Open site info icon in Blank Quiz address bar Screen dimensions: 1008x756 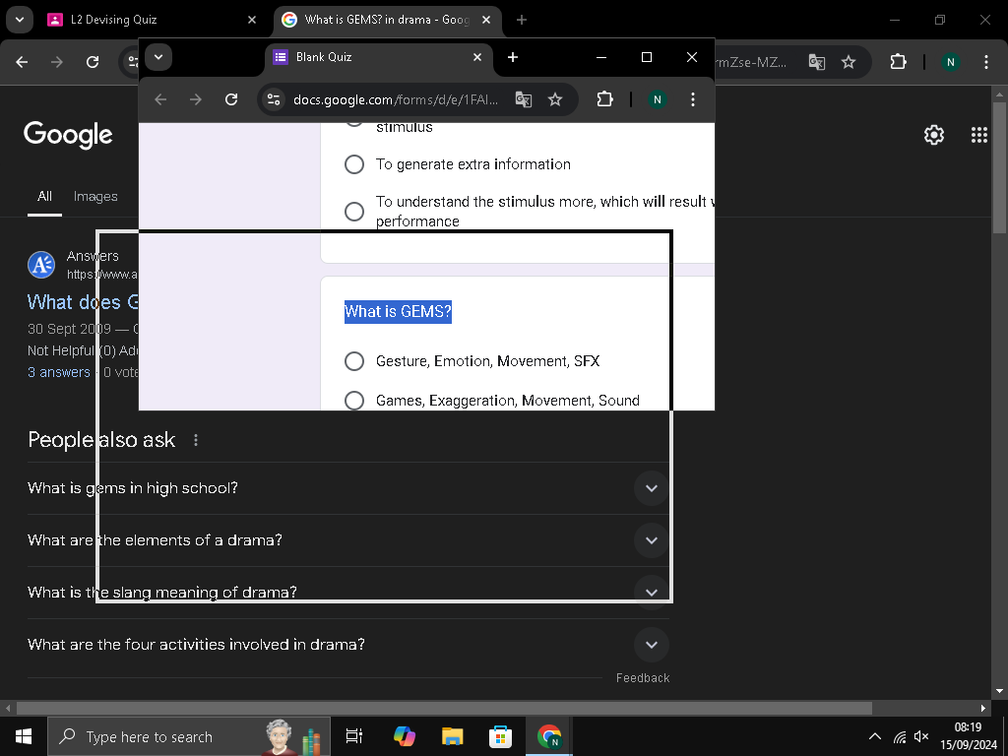click(x=274, y=99)
